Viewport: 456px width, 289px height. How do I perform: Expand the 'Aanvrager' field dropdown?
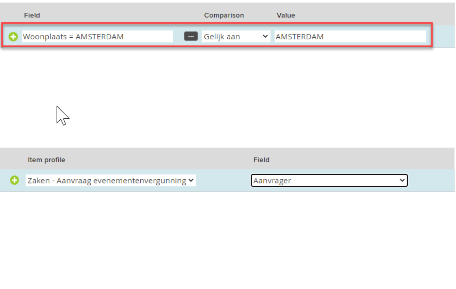[x=329, y=180]
